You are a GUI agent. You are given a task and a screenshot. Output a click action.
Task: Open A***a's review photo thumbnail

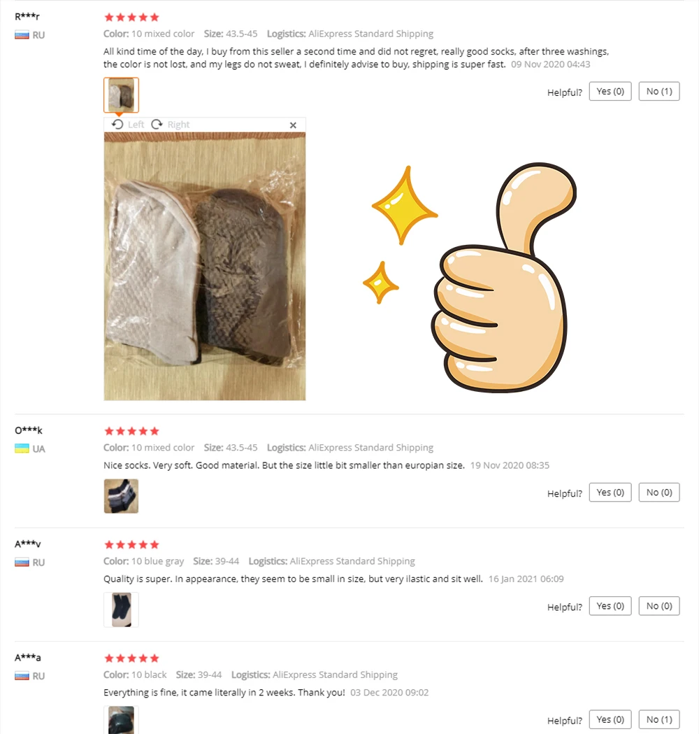click(x=121, y=720)
